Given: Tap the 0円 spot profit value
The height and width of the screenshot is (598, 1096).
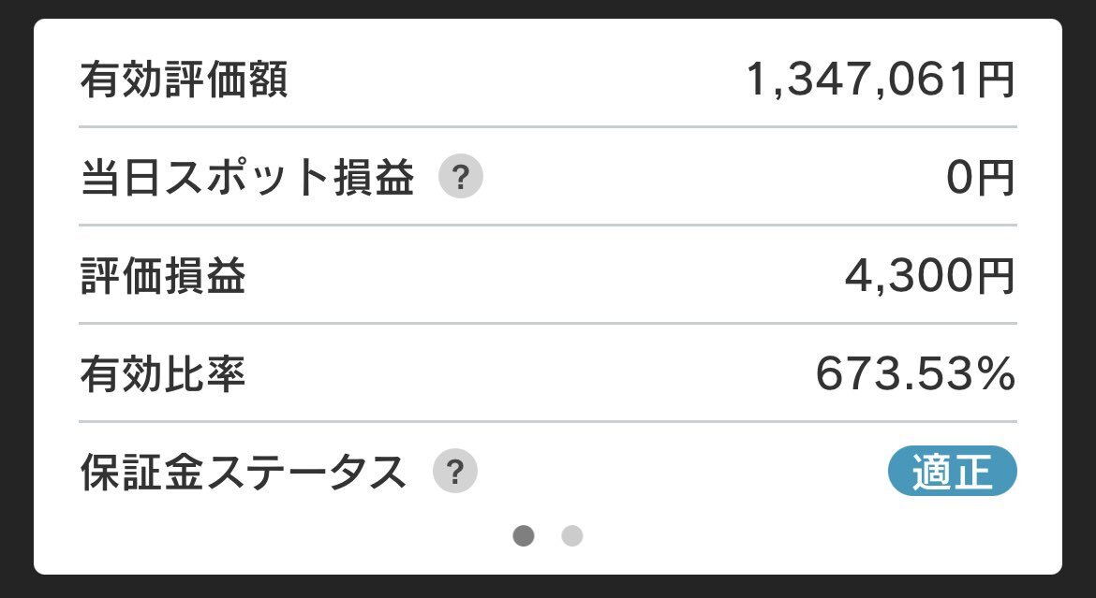Looking at the screenshot, I should (x=980, y=178).
